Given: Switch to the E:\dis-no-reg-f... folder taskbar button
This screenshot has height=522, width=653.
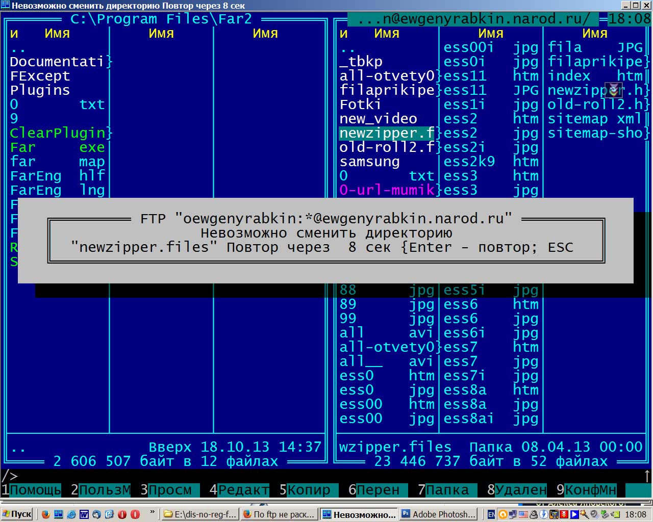Looking at the screenshot, I should (x=200, y=514).
